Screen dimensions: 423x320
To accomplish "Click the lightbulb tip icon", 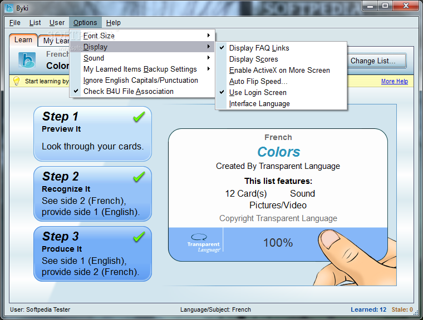I will click(x=17, y=81).
